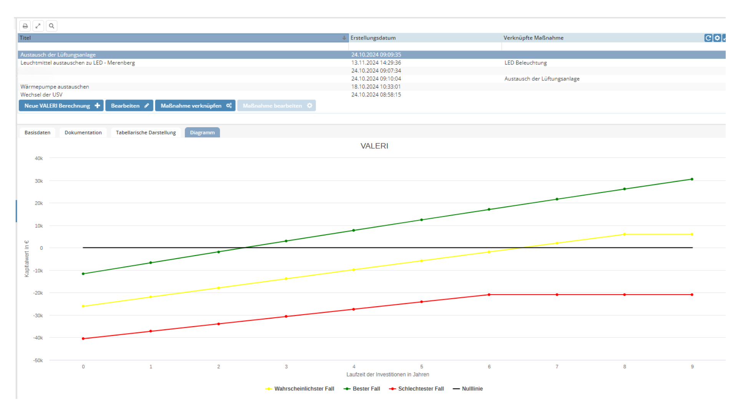
Task: Click date 24.10.2024 09:10:04
Action: click(x=376, y=79)
